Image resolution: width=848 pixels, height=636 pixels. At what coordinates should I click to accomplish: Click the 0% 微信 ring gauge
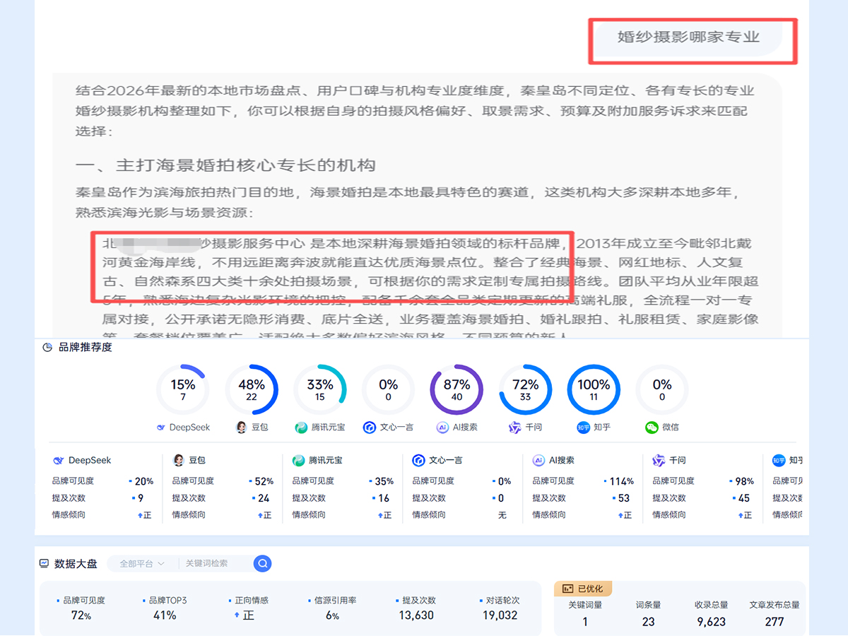[662, 390]
